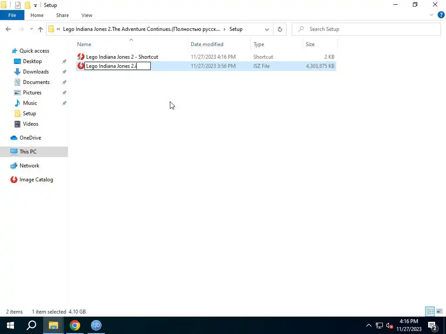Click pin icon next to Pictures

pyautogui.click(x=64, y=93)
